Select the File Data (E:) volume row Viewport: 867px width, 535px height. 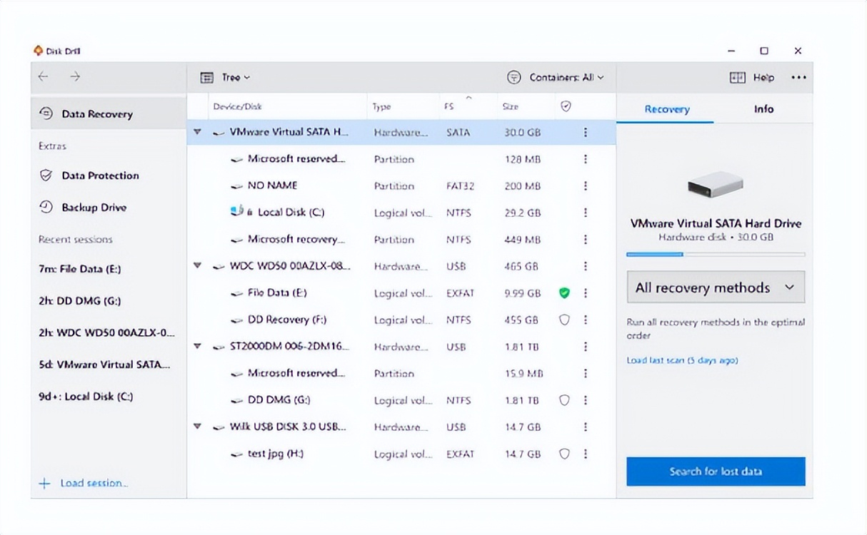(x=401, y=293)
